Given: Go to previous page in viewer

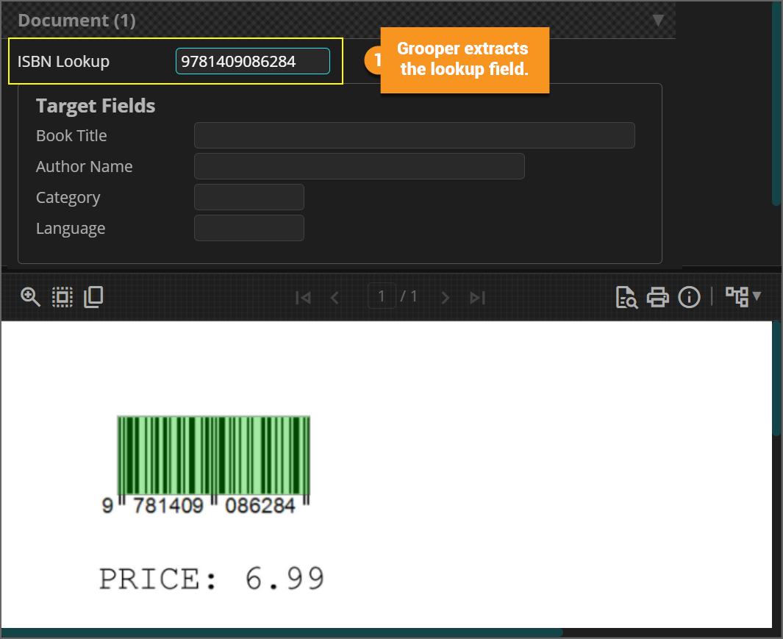Looking at the screenshot, I should point(335,298).
